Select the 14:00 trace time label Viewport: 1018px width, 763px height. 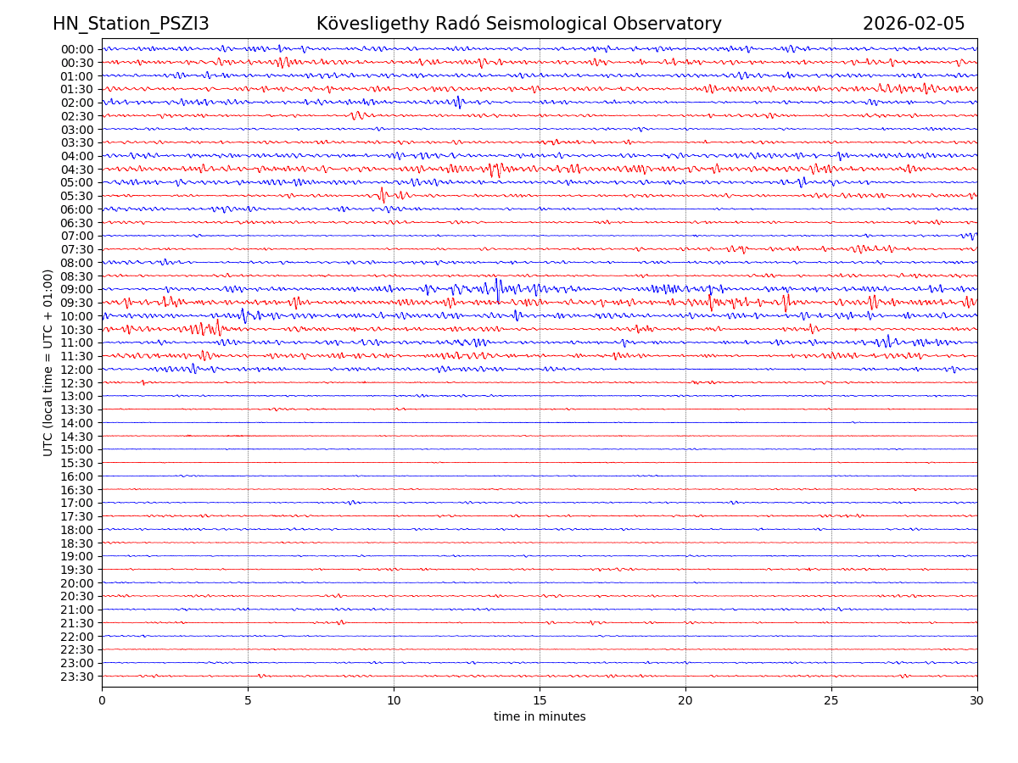77,423
